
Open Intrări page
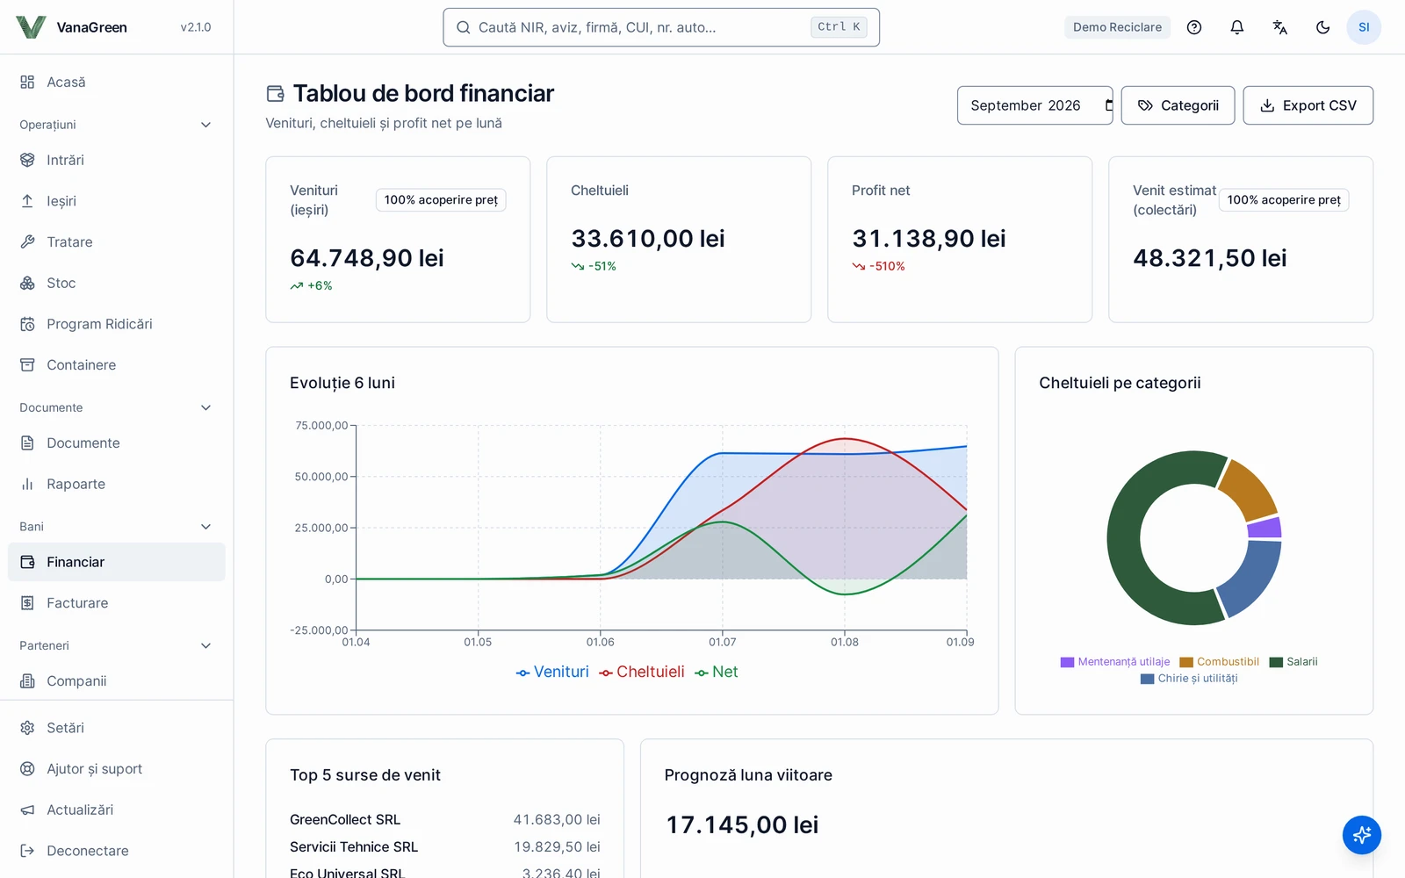pos(117,160)
